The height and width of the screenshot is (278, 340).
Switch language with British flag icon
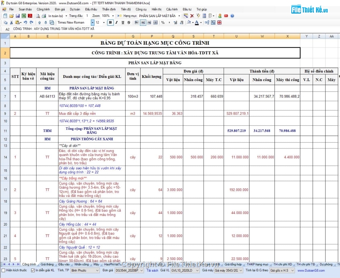(x=219, y=23)
